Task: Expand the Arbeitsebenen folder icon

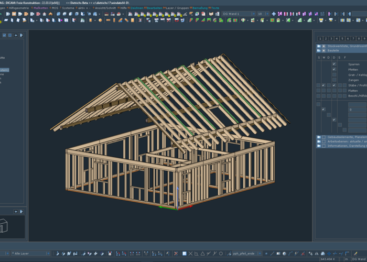Action: [319, 141]
